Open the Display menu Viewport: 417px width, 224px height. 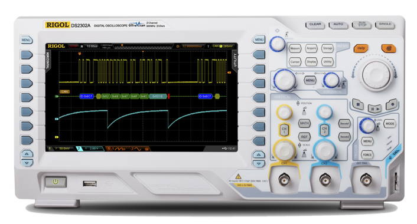(311, 61)
